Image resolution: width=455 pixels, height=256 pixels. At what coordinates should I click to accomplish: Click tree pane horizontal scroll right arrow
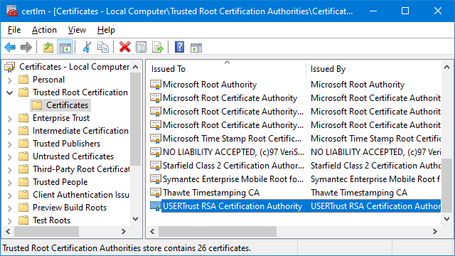(124, 232)
